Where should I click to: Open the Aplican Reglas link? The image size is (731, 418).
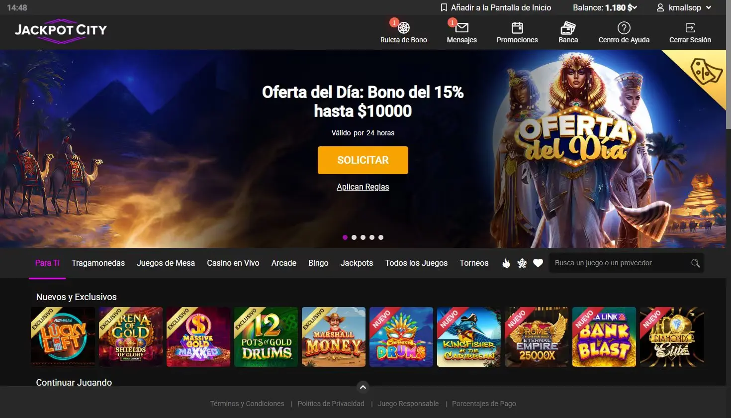[363, 187]
